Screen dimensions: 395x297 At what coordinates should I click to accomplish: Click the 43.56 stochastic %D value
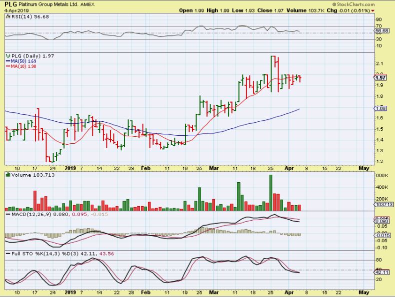tap(106, 254)
